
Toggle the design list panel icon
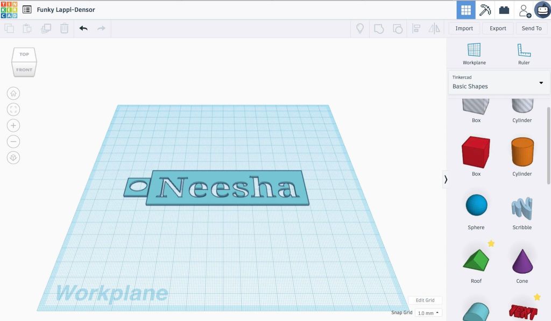[27, 10]
